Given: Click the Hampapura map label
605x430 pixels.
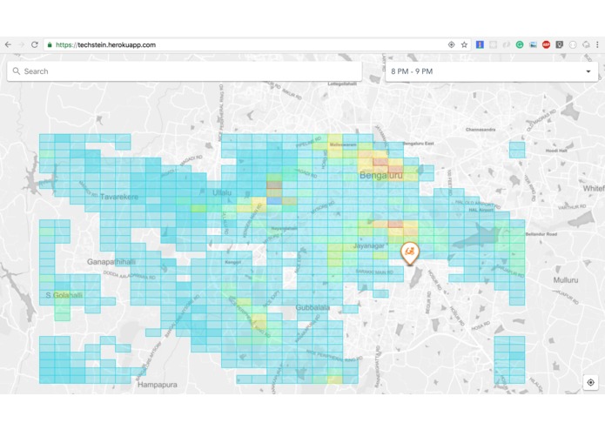Looking at the screenshot, I should point(158,385).
